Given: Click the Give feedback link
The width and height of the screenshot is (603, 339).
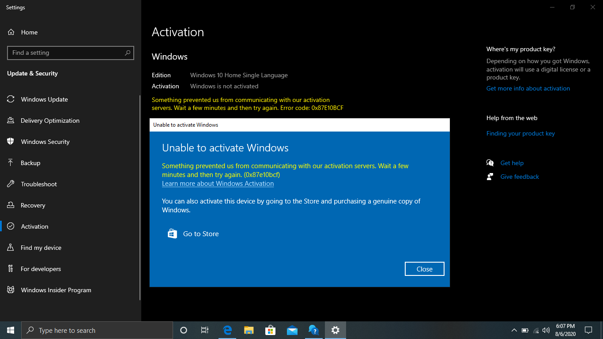Looking at the screenshot, I should coord(520,177).
